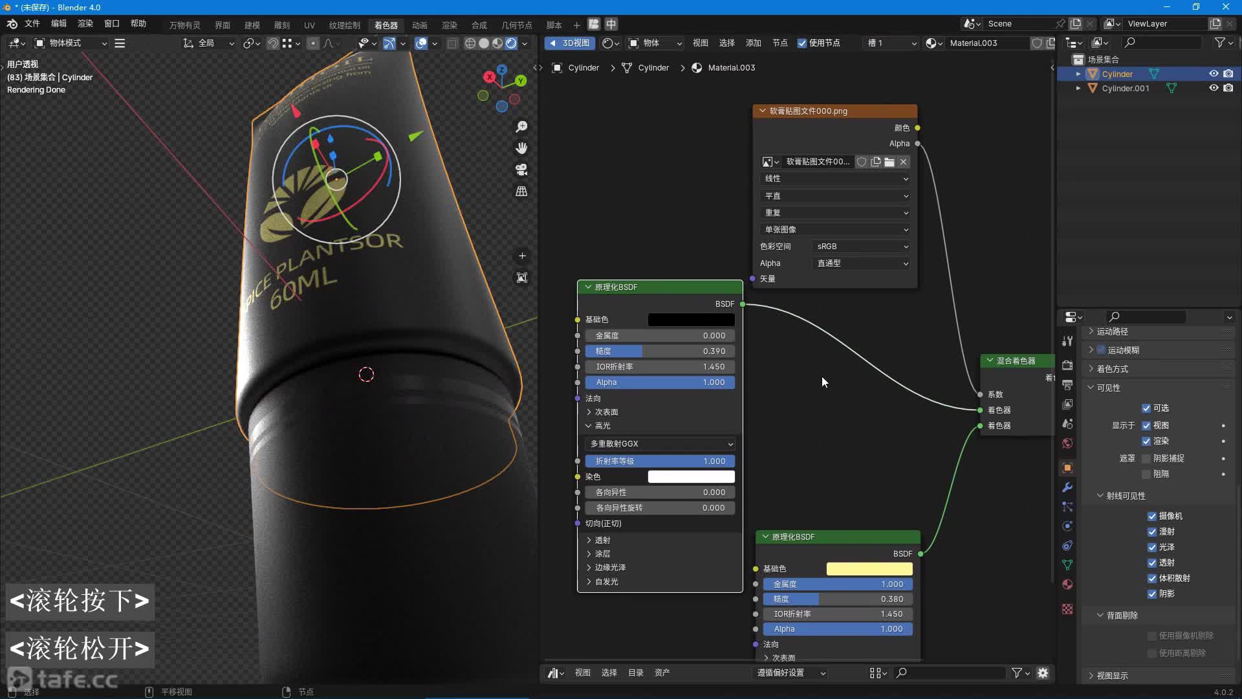
Task: Expand the Cylinder.001 outliner tree item
Action: pos(1078,88)
